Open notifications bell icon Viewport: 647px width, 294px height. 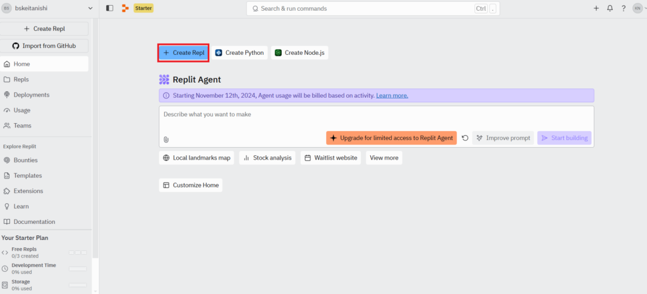(610, 8)
